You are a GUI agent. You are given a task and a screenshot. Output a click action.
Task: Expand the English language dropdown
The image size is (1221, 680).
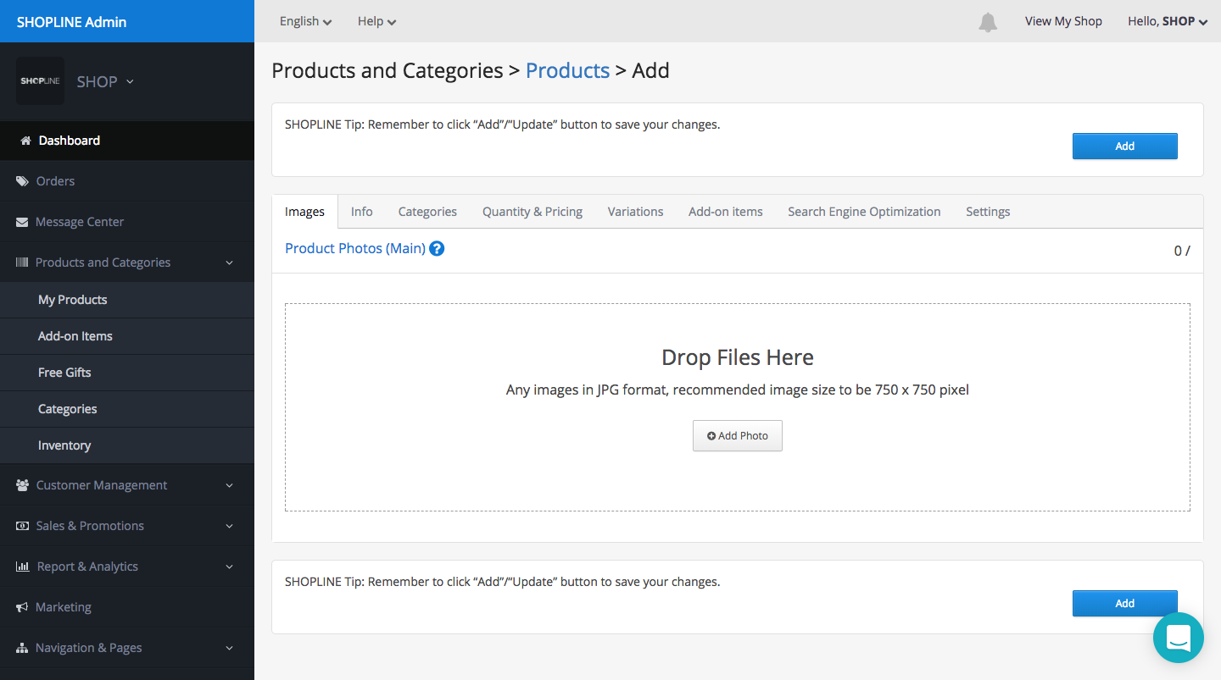pyautogui.click(x=305, y=21)
